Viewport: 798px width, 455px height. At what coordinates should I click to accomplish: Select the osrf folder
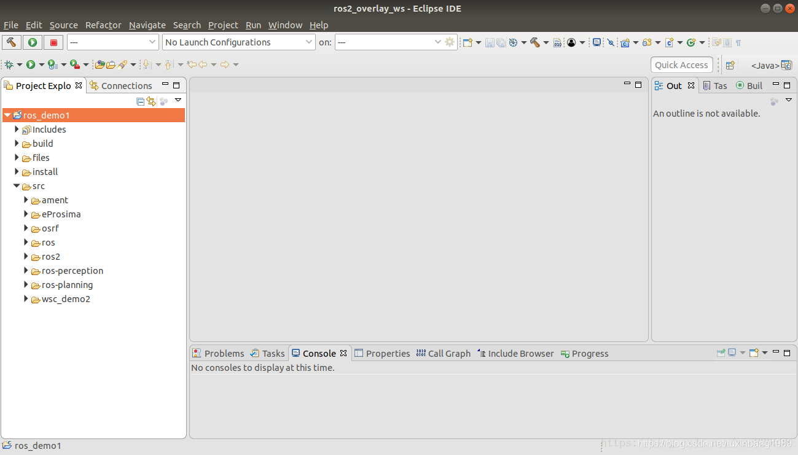click(x=50, y=228)
